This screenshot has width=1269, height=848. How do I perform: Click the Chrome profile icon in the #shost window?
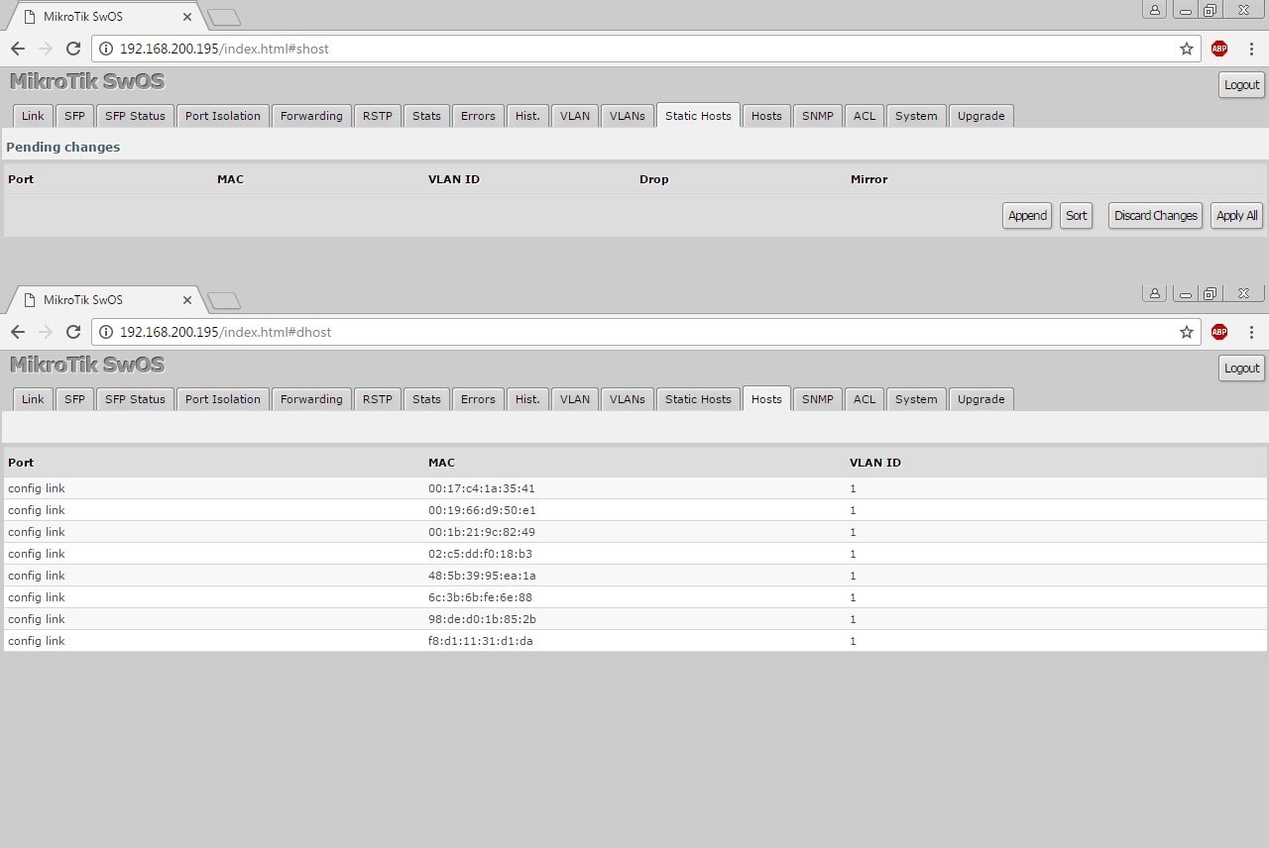pos(1154,10)
